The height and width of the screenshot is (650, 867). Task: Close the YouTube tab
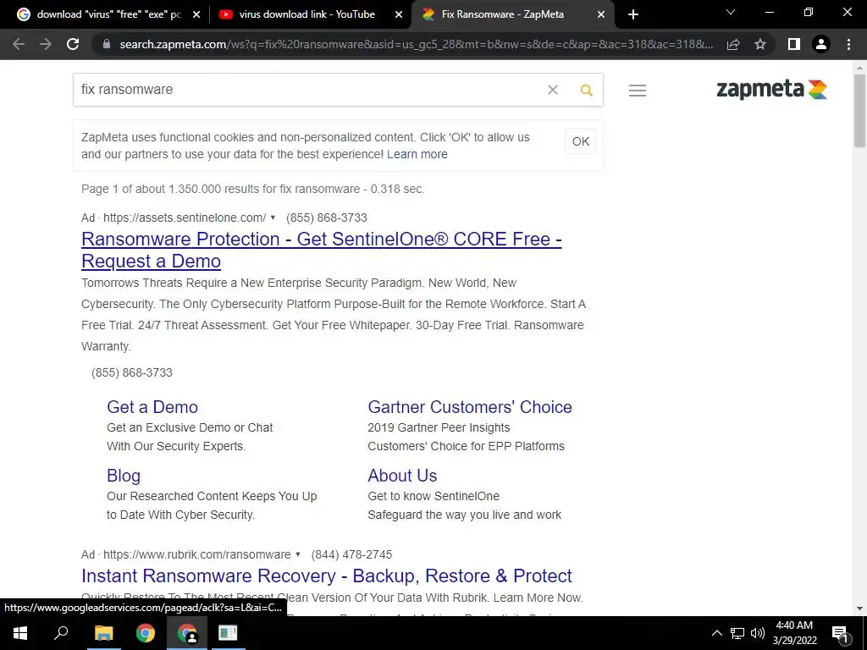pyautogui.click(x=398, y=15)
